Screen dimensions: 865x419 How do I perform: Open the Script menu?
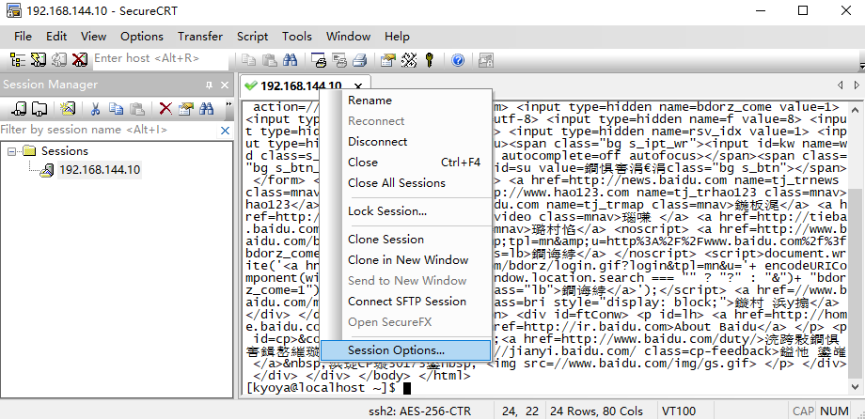[252, 37]
